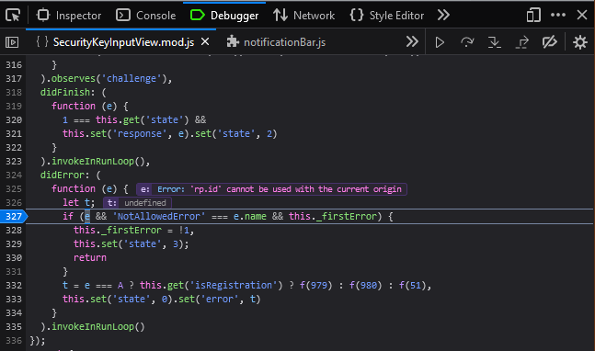
Task: Close the developer tools panel
Action: [582, 16]
